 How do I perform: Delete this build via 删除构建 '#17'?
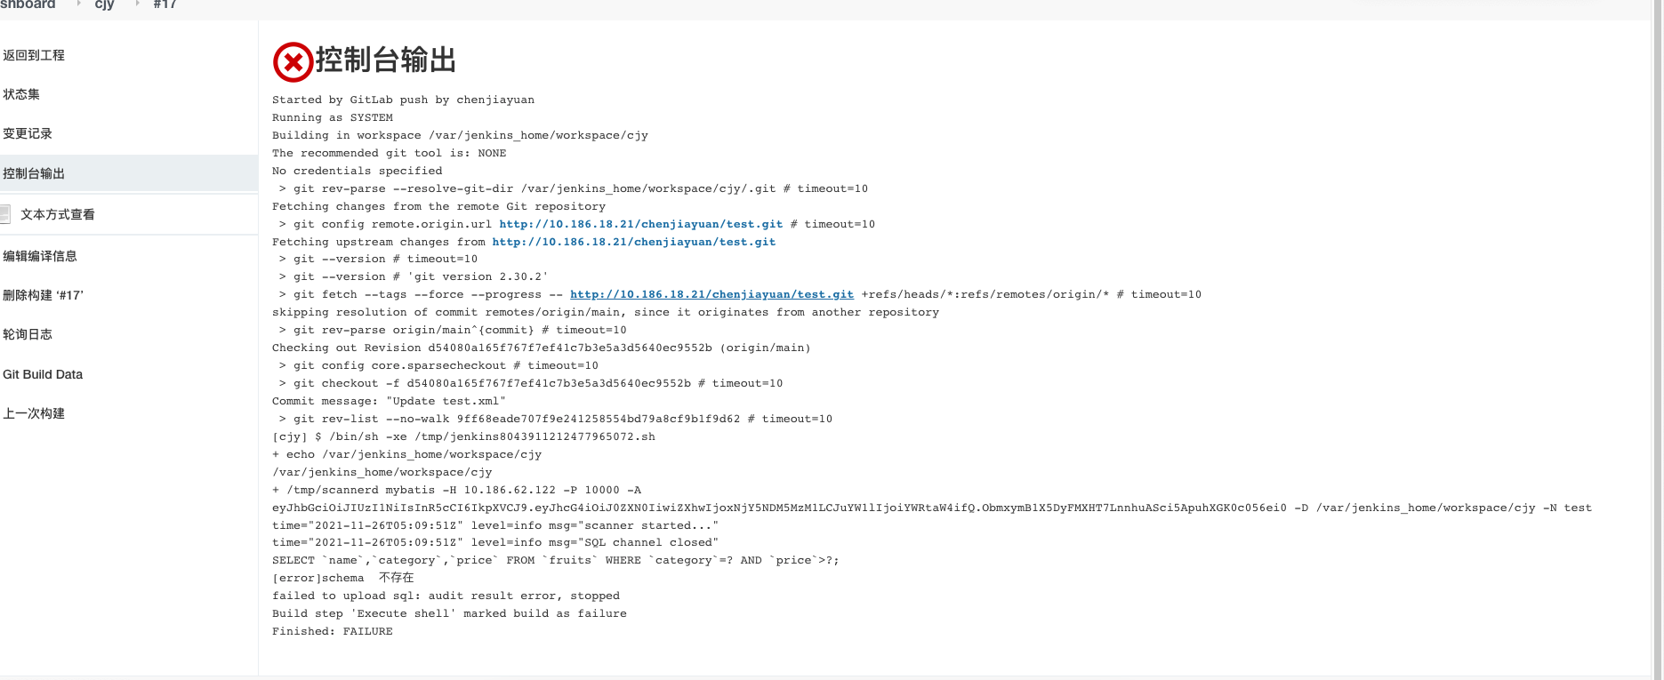point(43,295)
